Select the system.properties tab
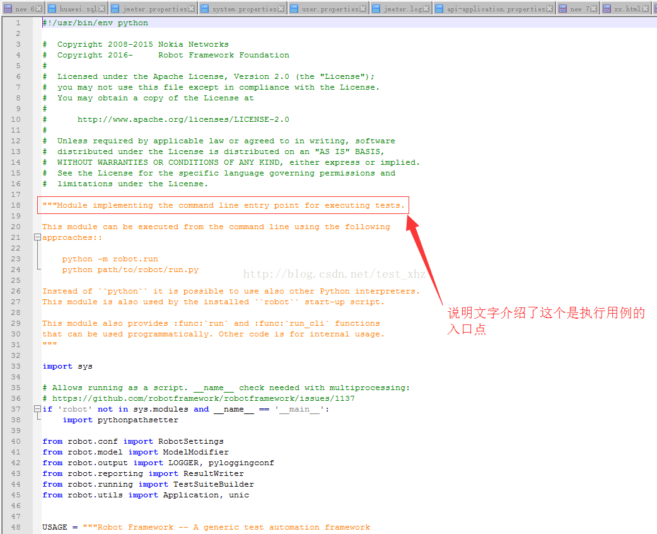Screen dimensions: 657x534 (243, 9)
